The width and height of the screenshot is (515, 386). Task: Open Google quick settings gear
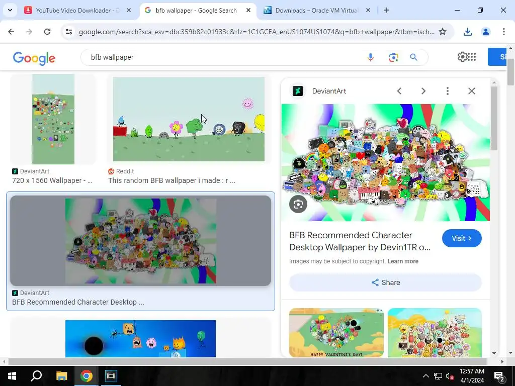(462, 57)
